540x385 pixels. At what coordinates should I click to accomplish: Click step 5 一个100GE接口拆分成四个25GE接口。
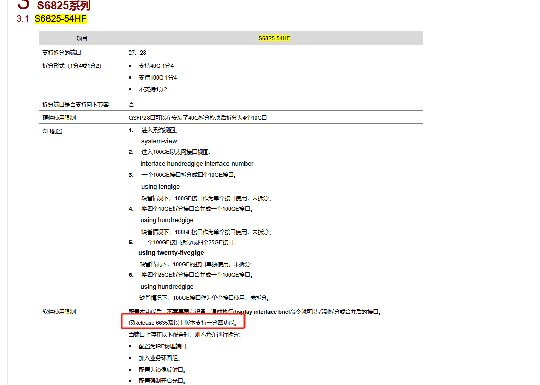pyautogui.click(x=189, y=242)
